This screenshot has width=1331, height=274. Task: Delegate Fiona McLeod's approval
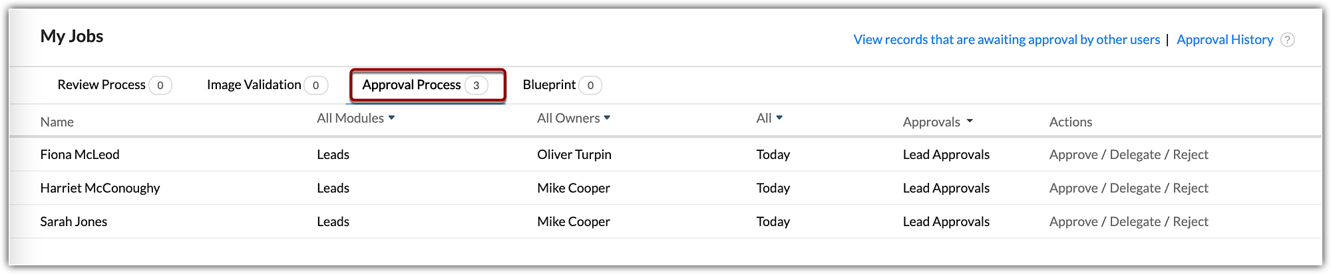click(x=1135, y=155)
